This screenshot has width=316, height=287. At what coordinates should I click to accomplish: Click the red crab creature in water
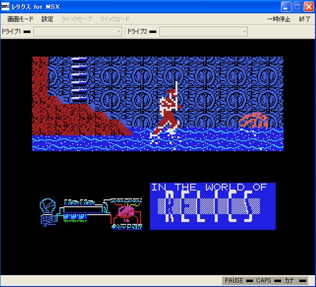253,120
